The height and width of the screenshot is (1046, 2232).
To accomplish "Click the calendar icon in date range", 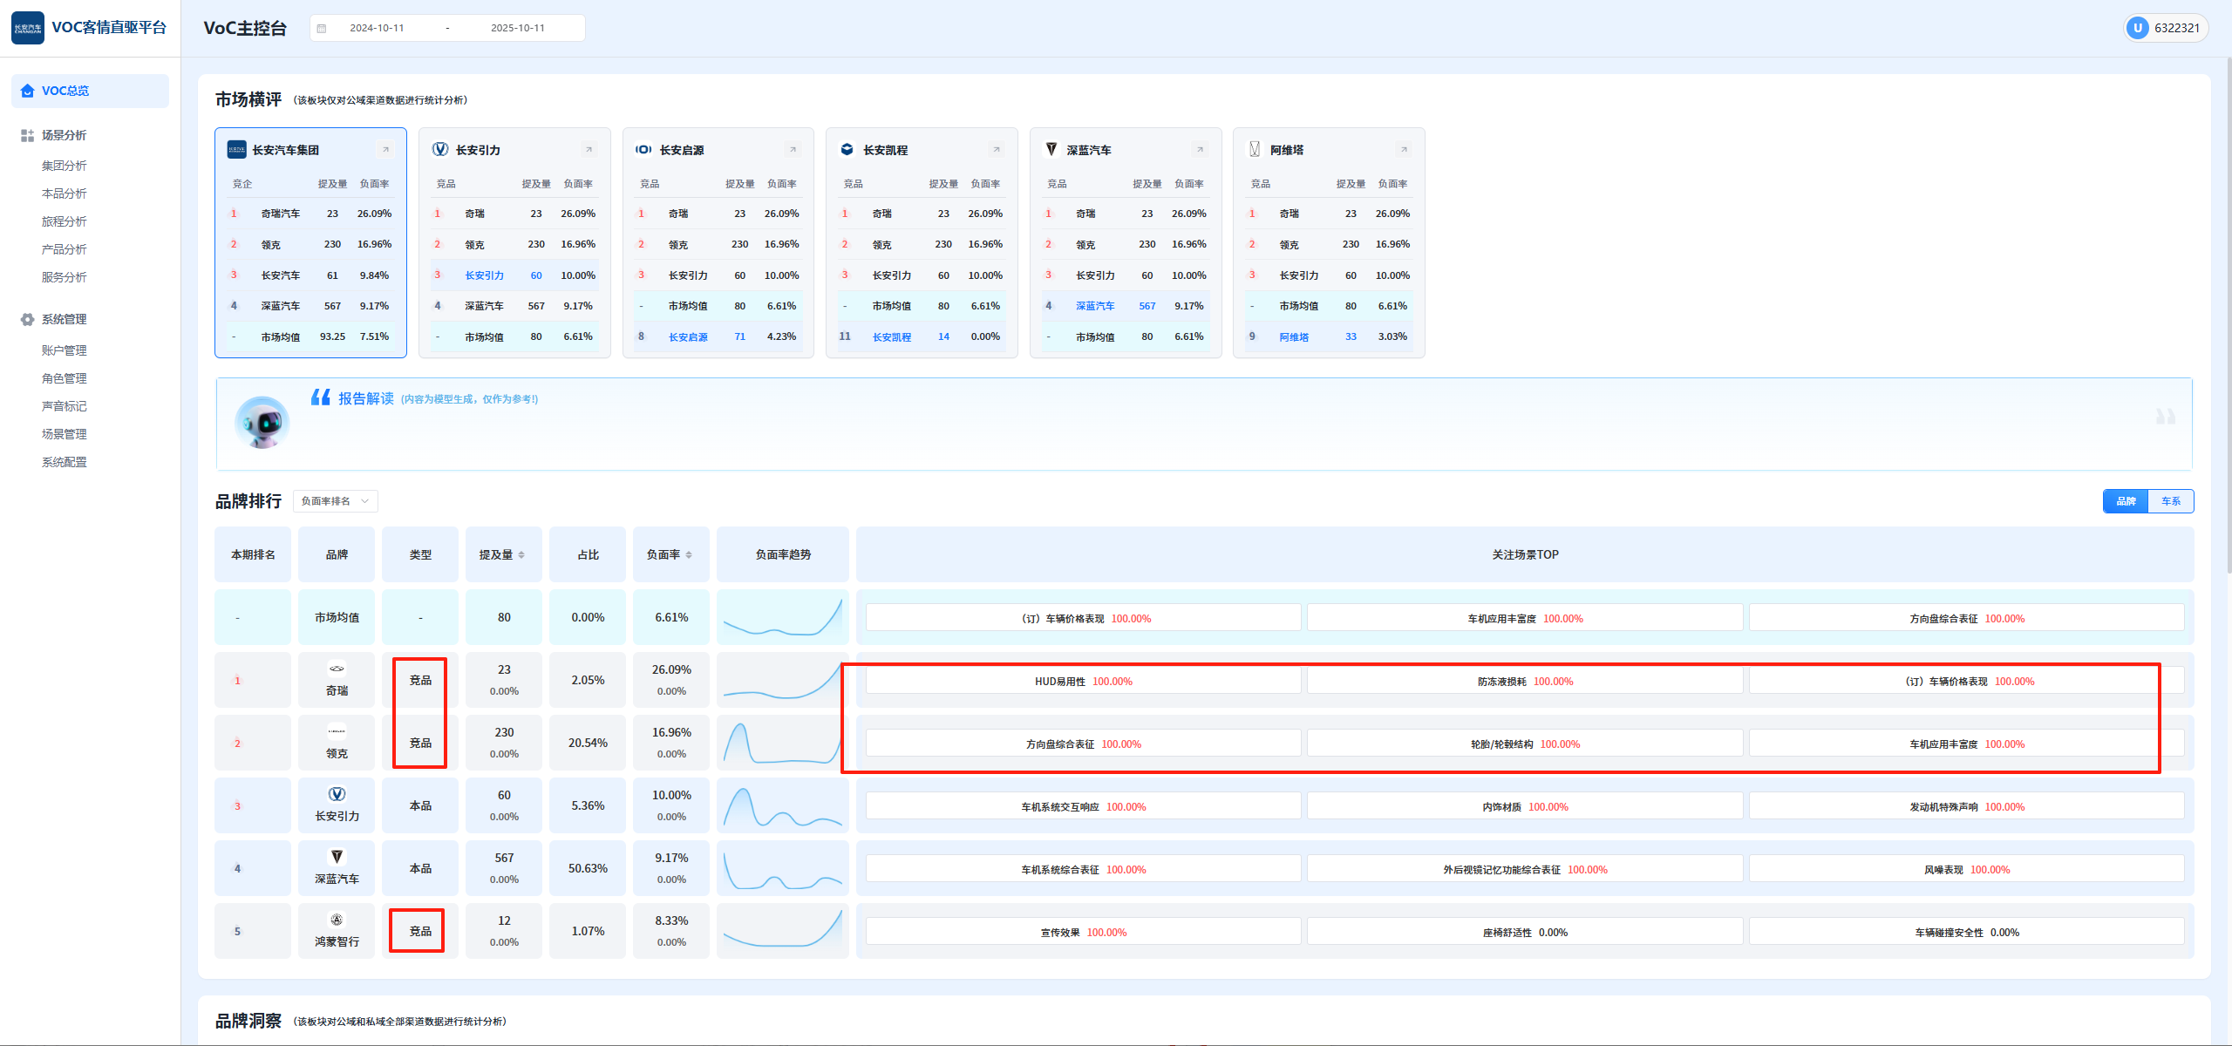I will pyautogui.click(x=322, y=28).
